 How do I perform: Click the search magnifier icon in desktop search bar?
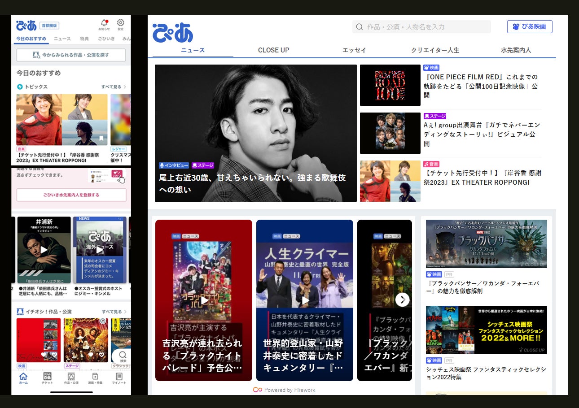coord(359,27)
